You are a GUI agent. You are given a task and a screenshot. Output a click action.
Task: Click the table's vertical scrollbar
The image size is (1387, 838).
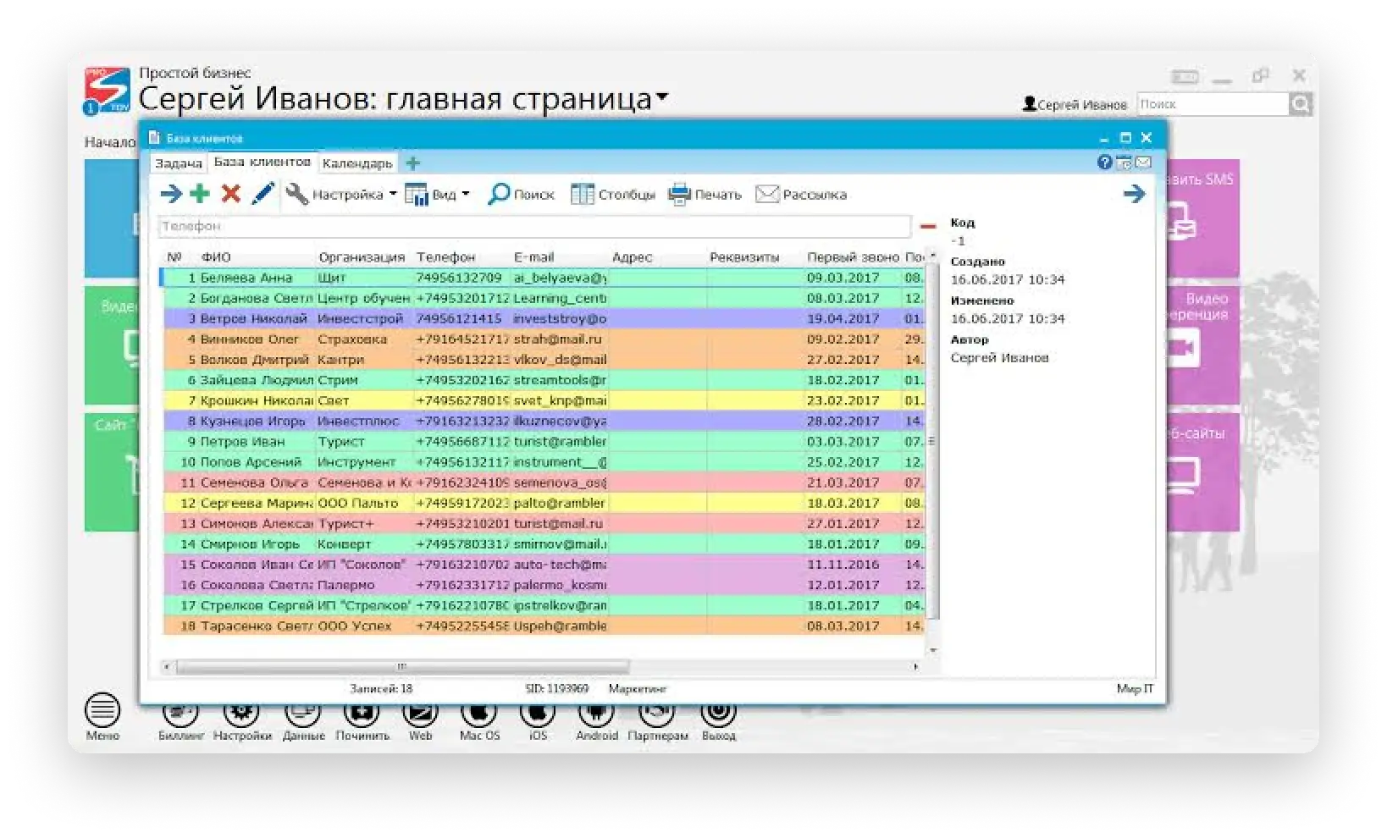pos(932,441)
